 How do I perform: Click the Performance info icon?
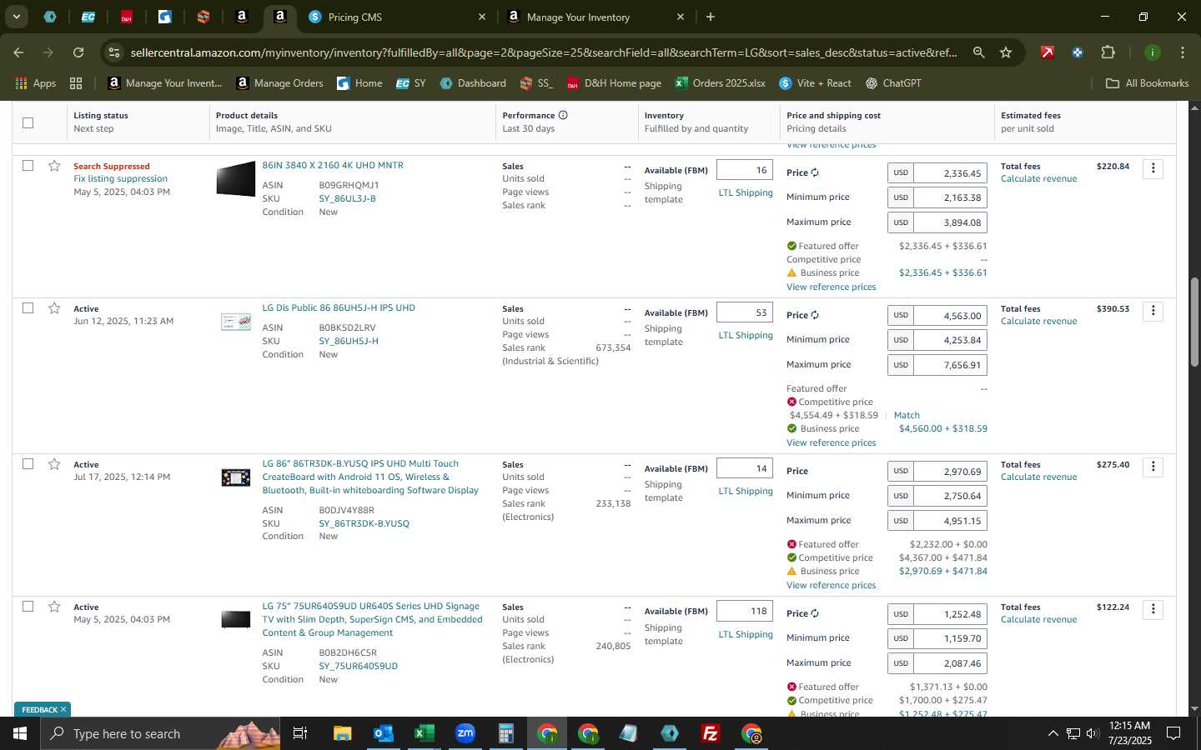click(x=563, y=115)
